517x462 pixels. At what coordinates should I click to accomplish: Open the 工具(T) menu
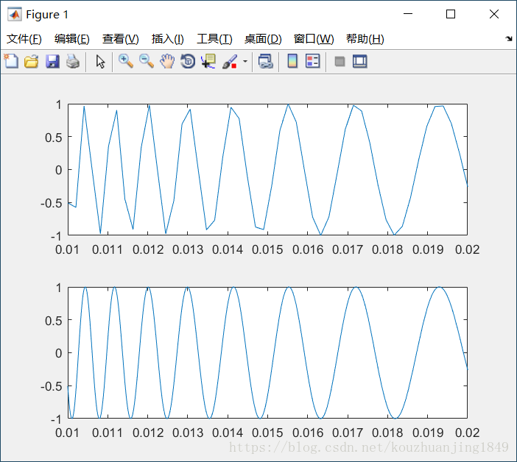pos(214,39)
